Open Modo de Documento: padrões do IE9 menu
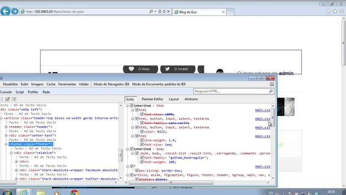The image size is (346, 195). point(158,84)
